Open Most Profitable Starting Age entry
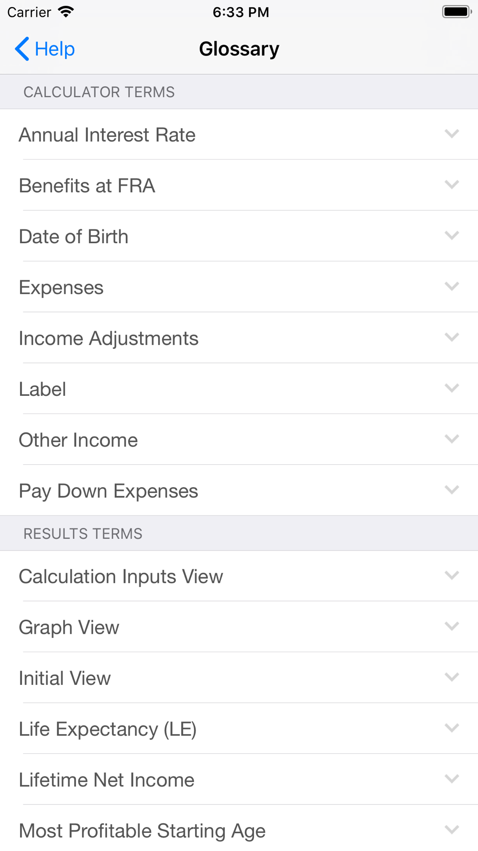This screenshot has height=851, width=478. click(x=142, y=830)
